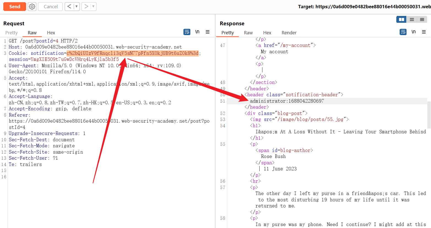Expand the history forward dropdown arrow
Image resolution: width=431 pixels, height=228 pixels.
(93, 6)
